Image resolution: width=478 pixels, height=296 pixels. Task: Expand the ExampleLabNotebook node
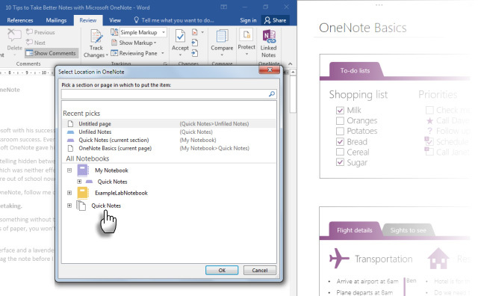pos(69,193)
